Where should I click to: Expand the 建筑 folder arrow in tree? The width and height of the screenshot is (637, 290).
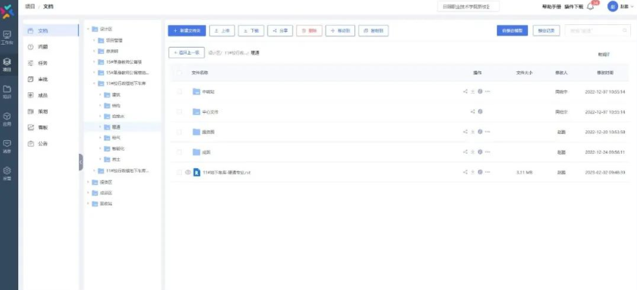pyautogui.click(x=100, y=95)
